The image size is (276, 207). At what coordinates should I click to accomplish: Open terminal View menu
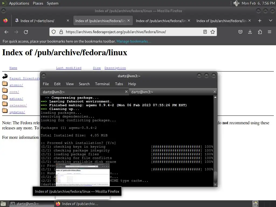70,84
